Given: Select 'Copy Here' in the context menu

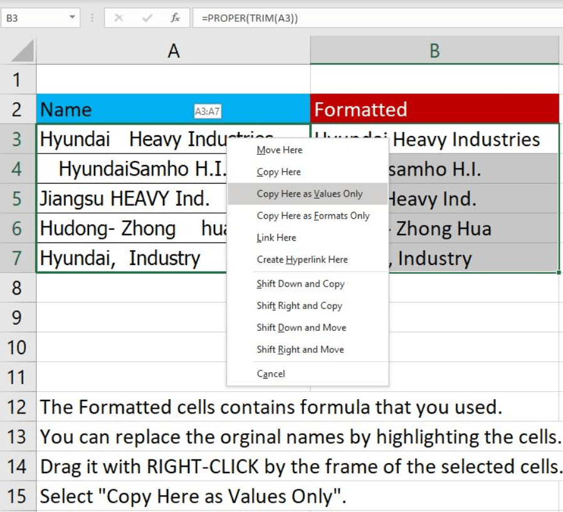Looking at the screenshot, I should 279,172.
